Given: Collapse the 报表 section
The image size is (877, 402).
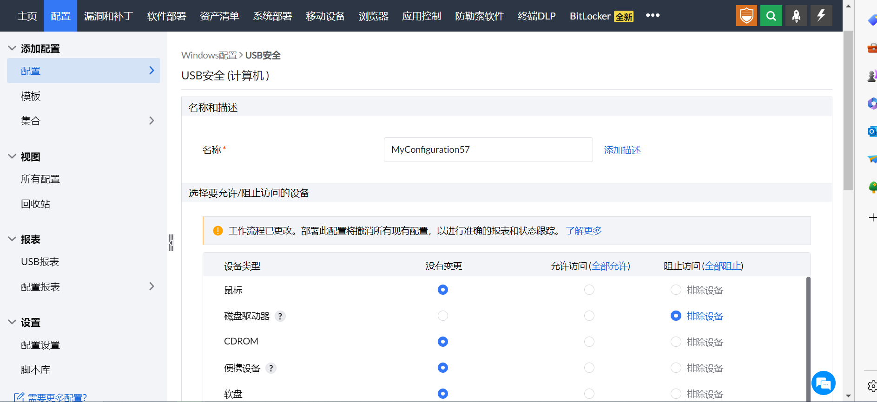Looking at the screenshot, I should click(x=12, y=239).
